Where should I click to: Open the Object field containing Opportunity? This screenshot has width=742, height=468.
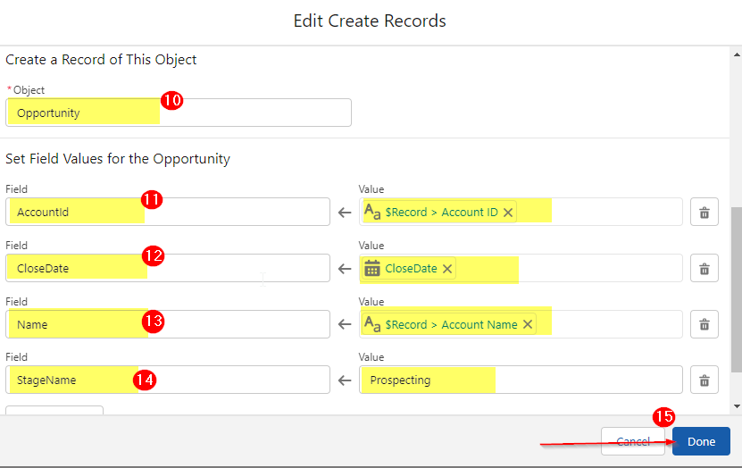[x=179, y=113]
